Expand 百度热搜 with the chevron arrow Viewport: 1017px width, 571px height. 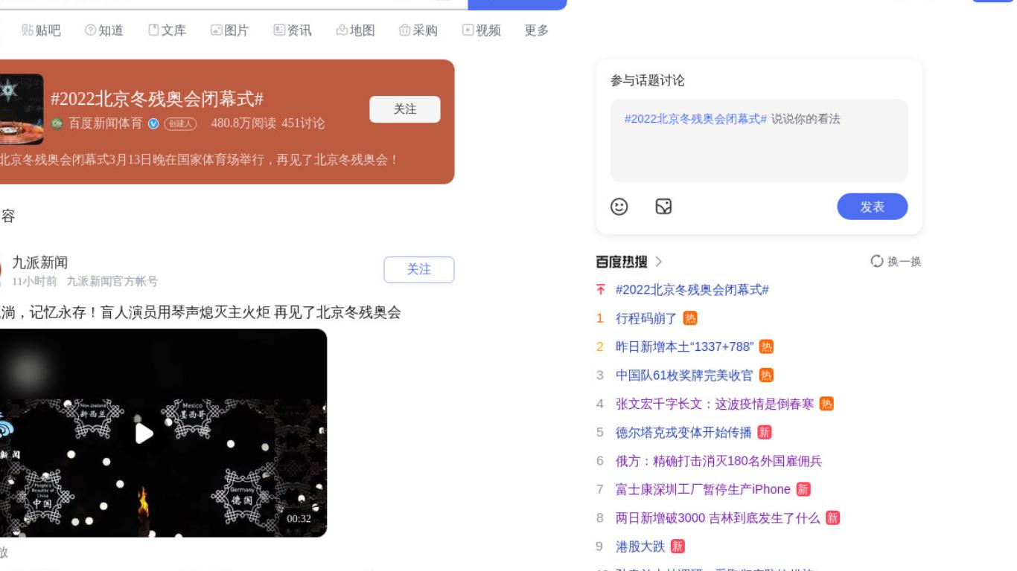659,262
